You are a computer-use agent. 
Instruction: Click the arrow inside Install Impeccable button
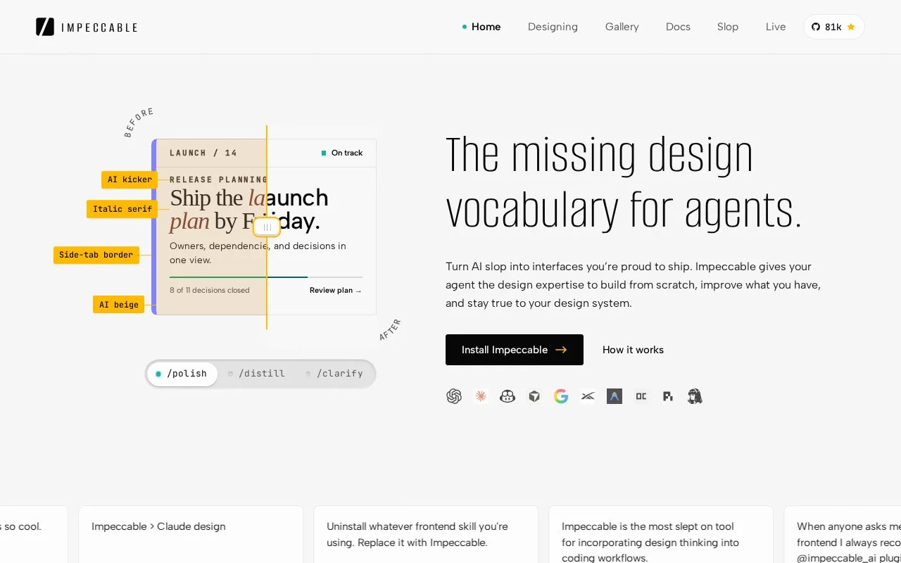[561, 350]
